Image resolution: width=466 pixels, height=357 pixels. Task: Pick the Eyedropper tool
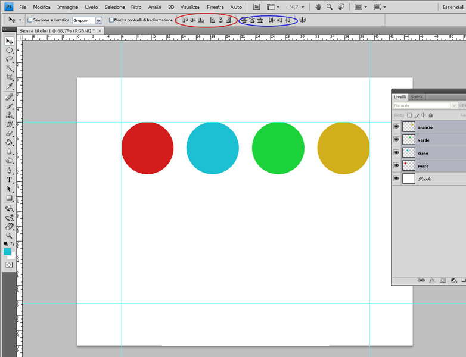(x=10, y=87)
